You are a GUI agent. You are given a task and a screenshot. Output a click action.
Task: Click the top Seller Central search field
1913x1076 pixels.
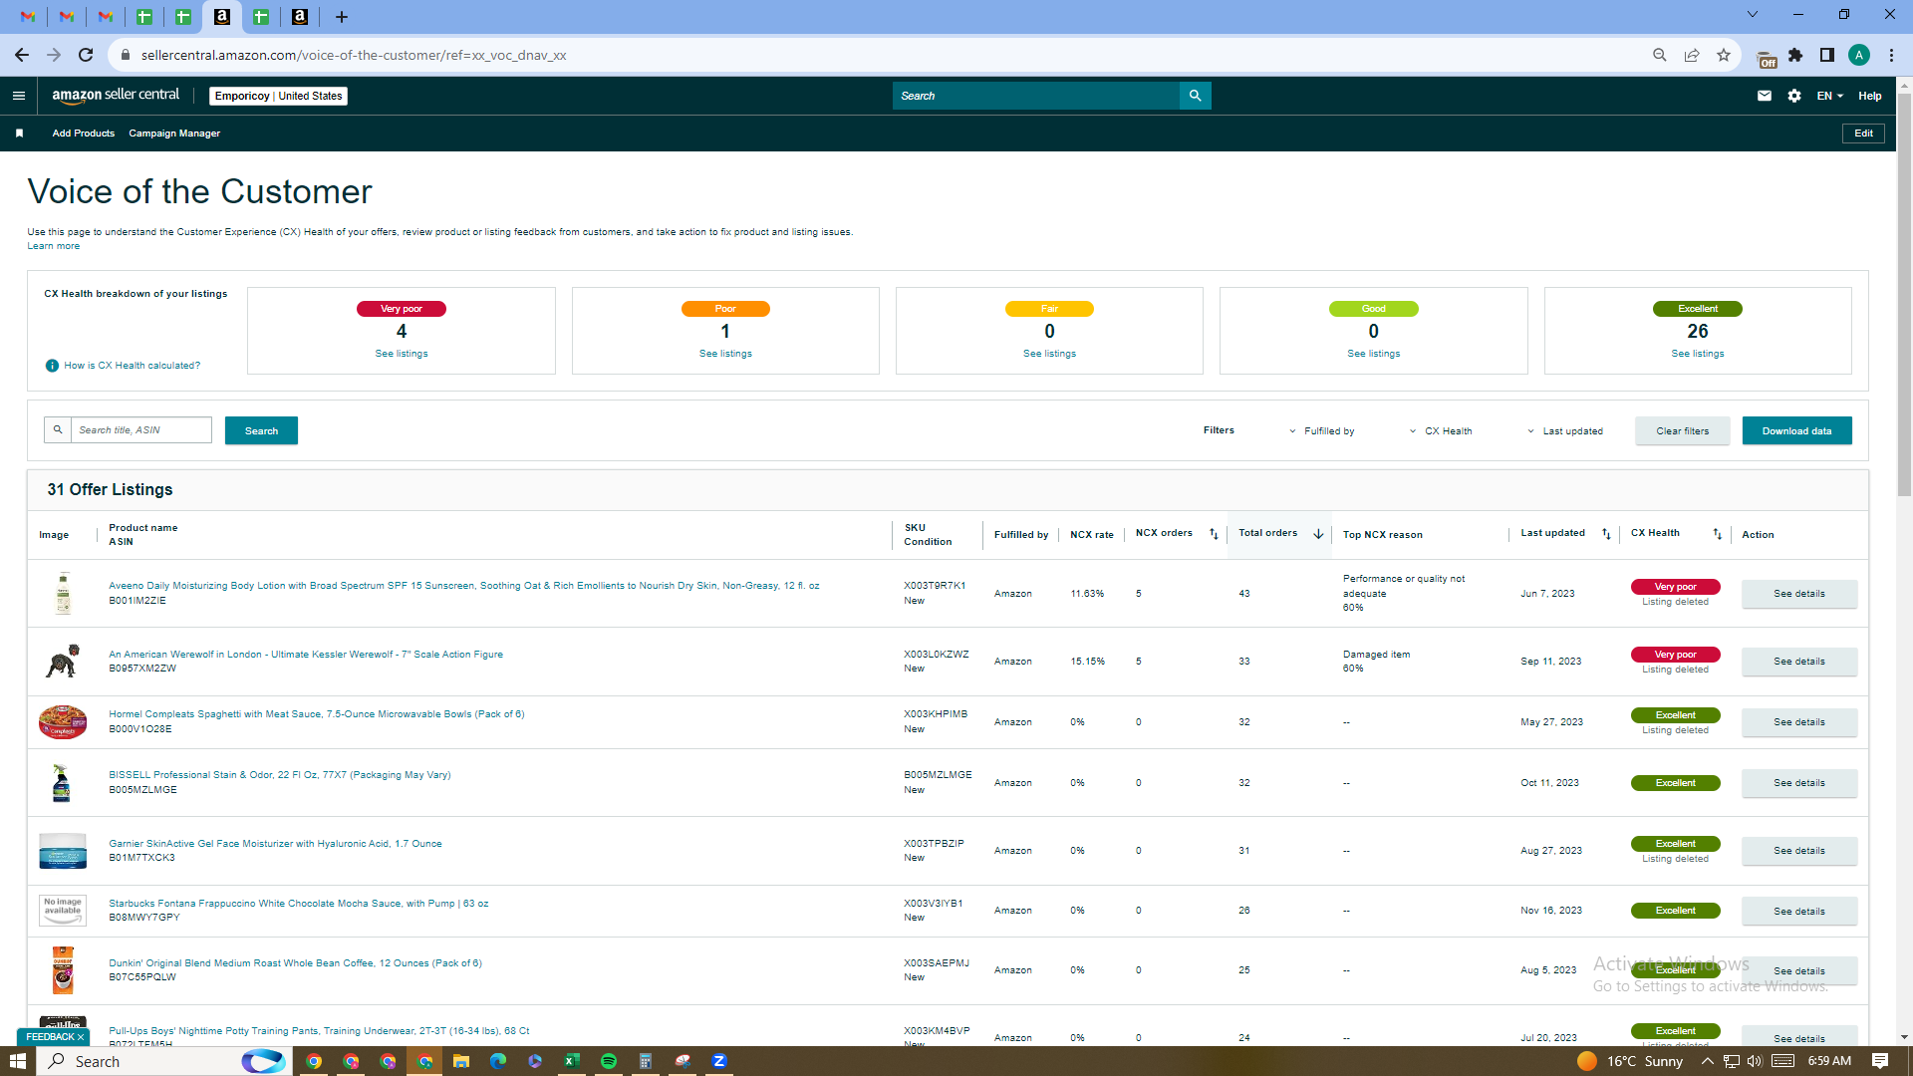click(x=1036, y=96)
